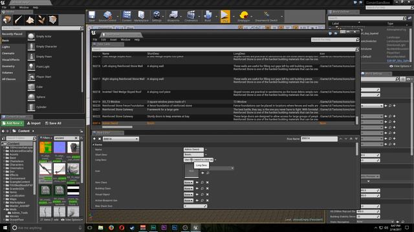Screen dimensions: 414x232
Task: Open the Blueprints toolbar icon
Action: [173, 16]
